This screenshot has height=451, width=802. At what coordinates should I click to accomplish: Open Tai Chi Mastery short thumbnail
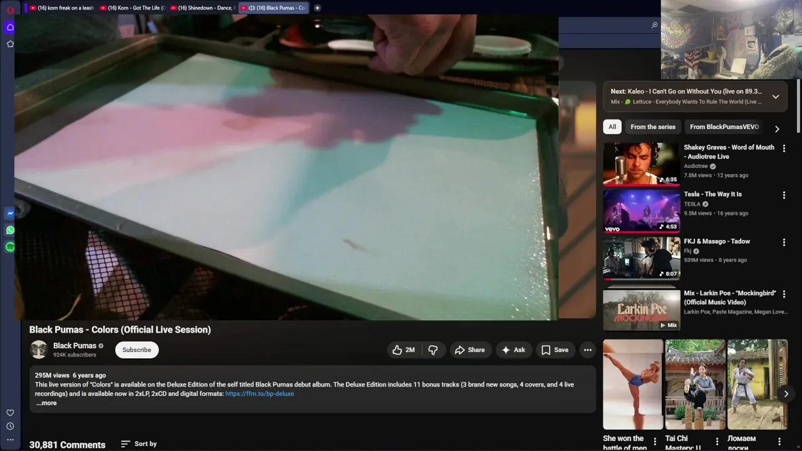[x=695, y=385]
